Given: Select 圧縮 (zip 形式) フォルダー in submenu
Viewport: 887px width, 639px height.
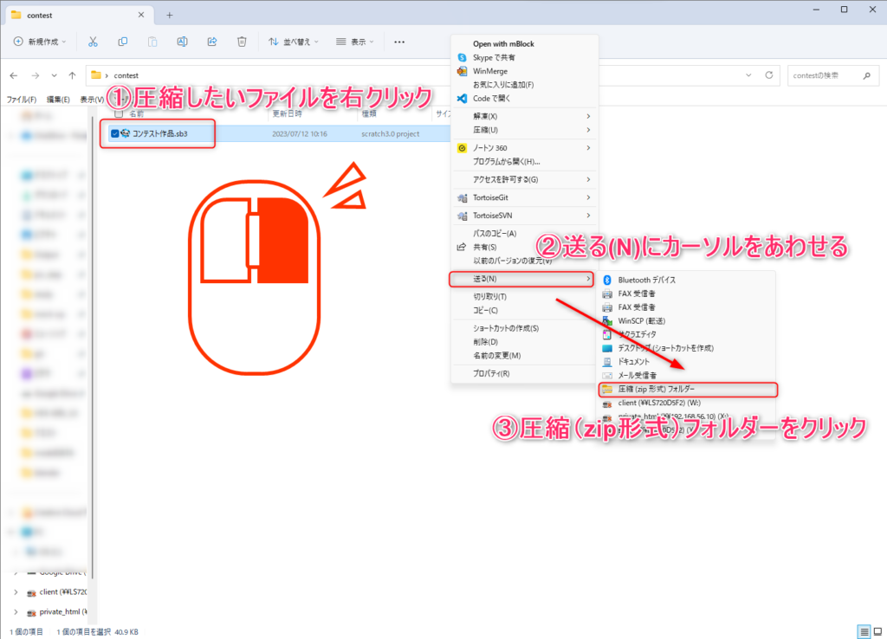Looking at the screenshot, I should (x=656, y=390).
